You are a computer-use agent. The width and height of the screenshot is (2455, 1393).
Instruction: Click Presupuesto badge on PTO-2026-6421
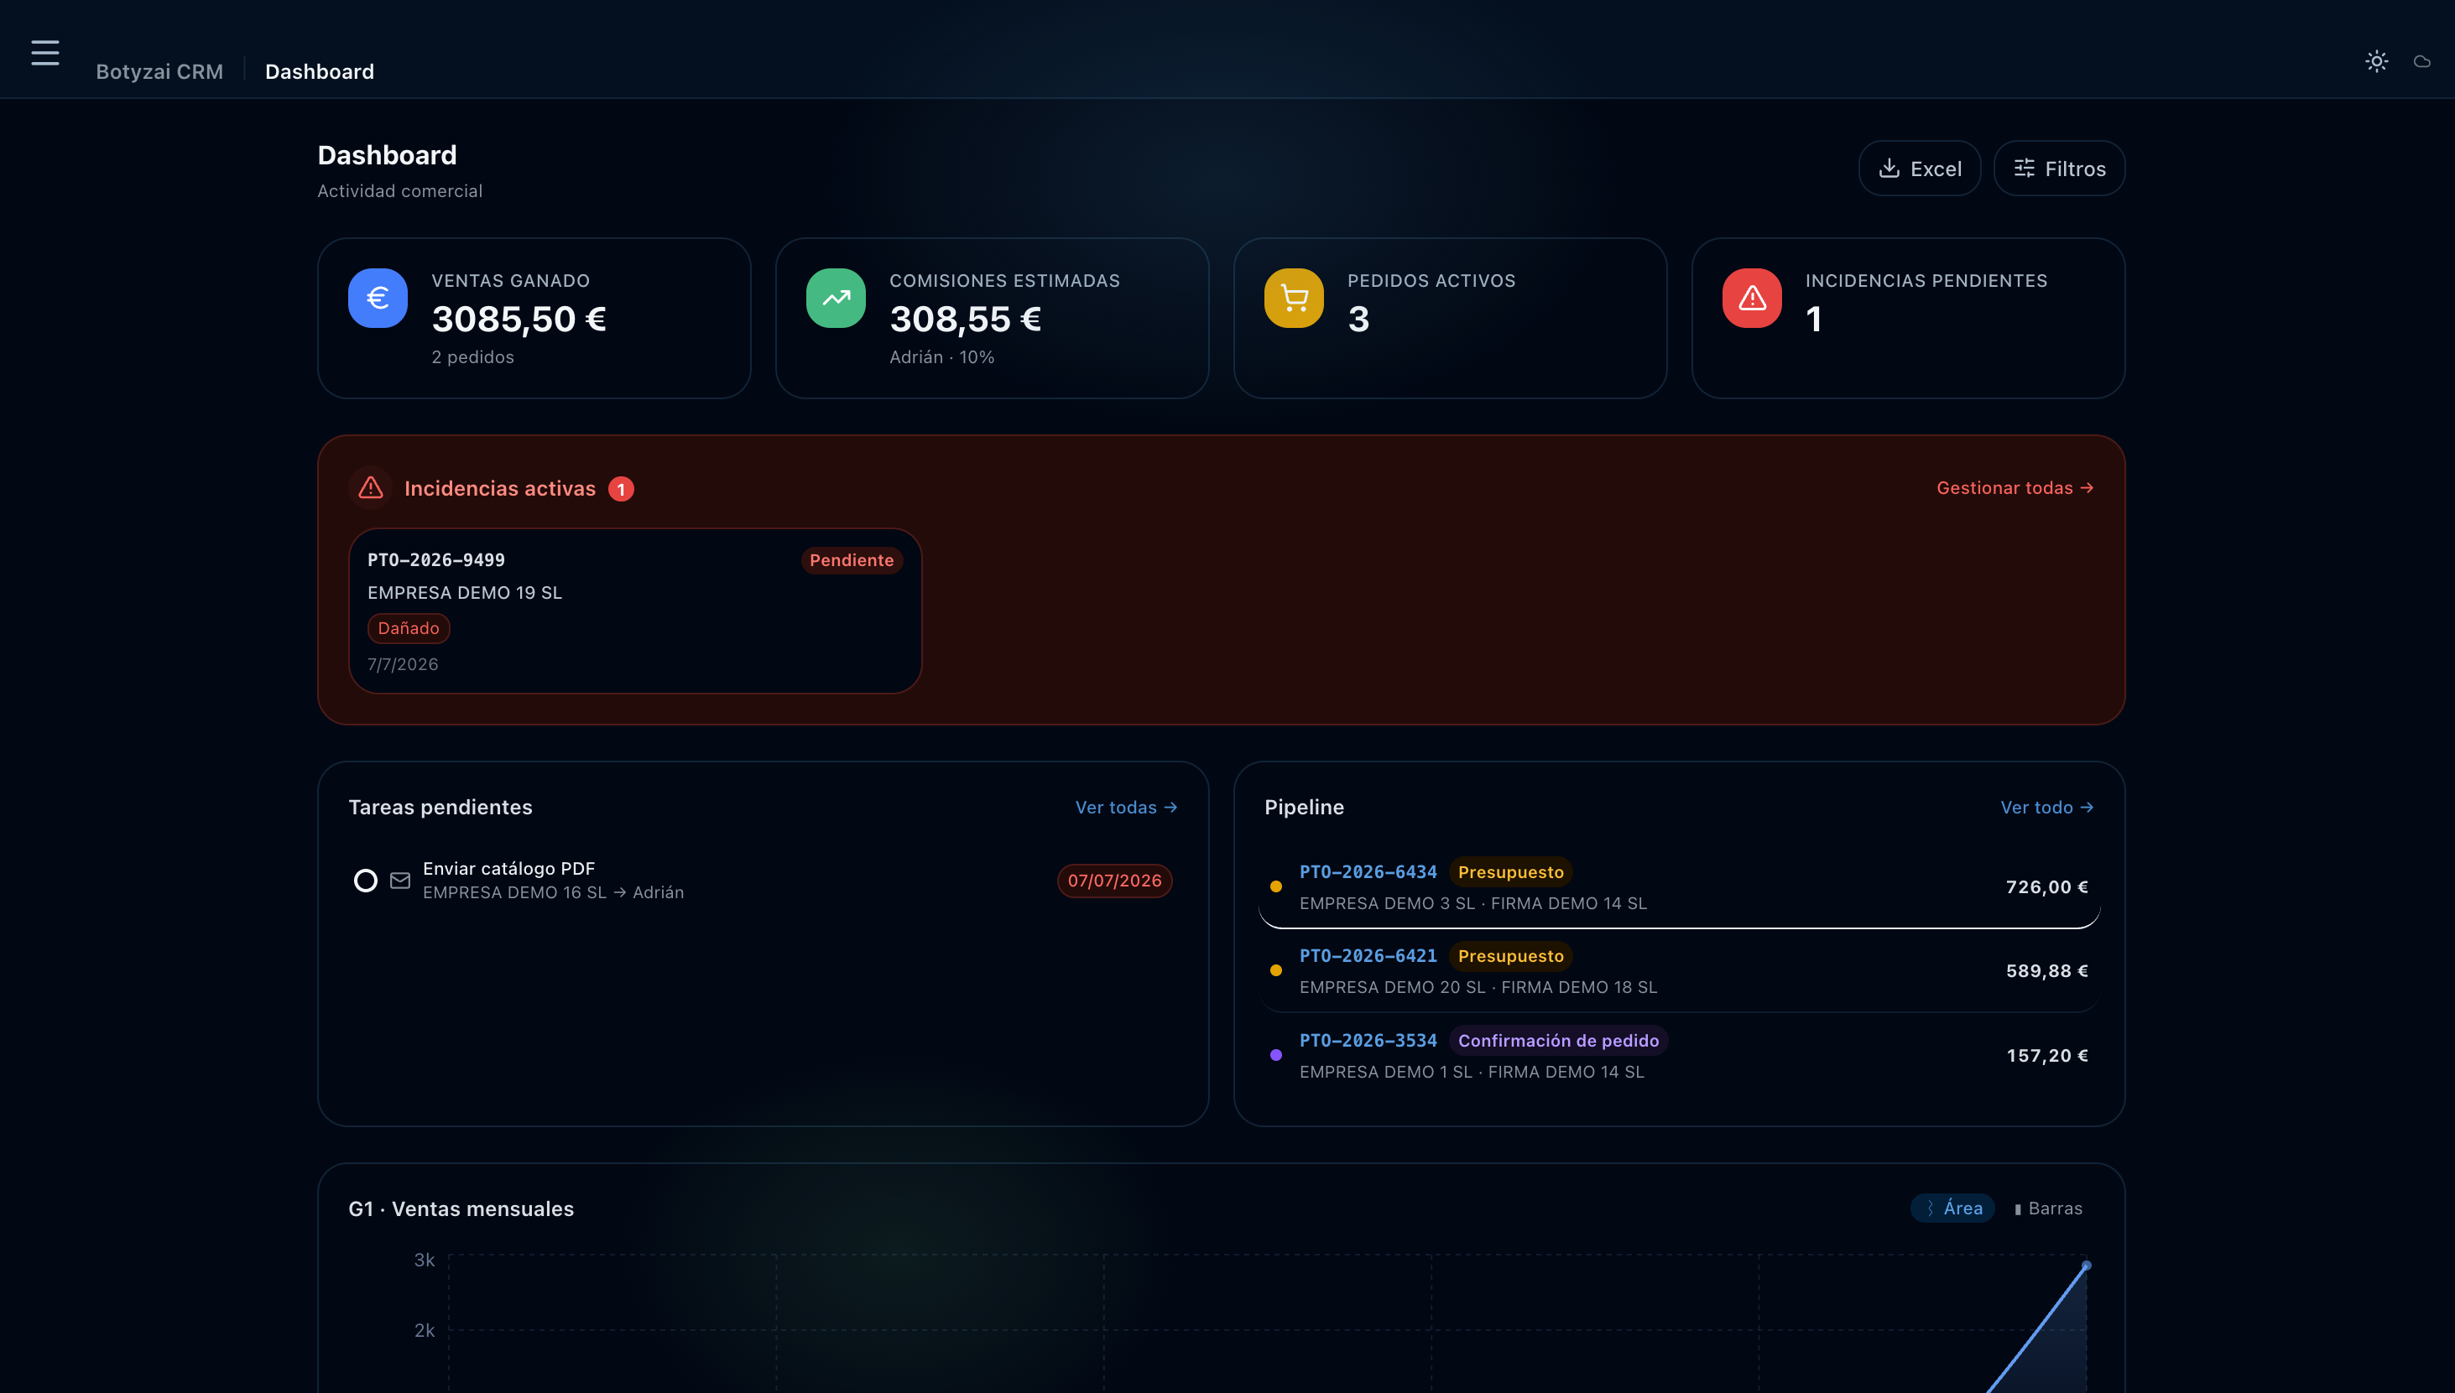tap(1510, 956)
